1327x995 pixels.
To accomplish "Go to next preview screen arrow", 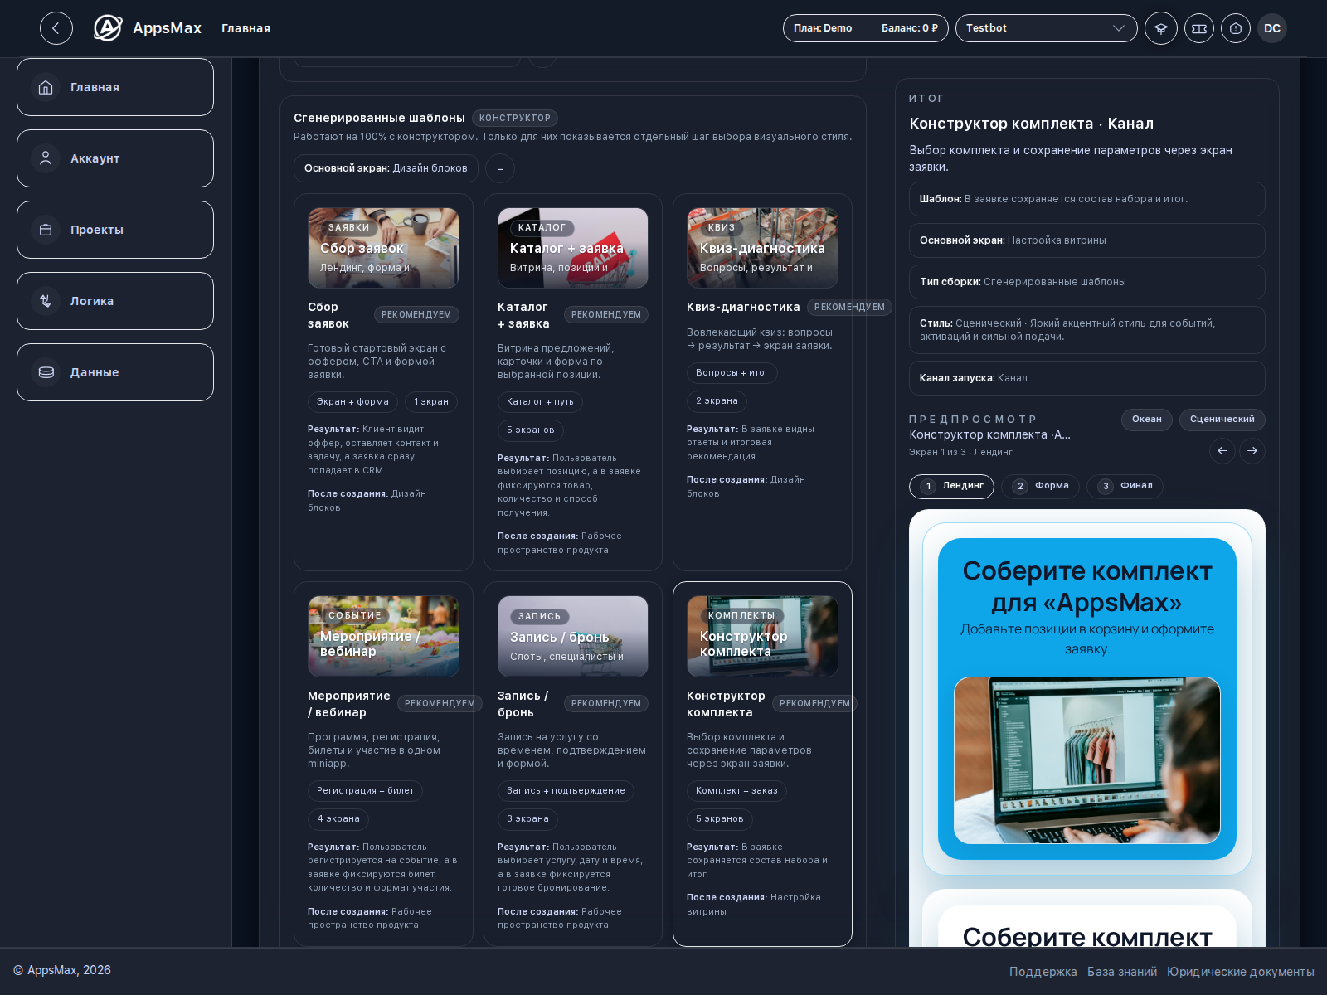I will [x=1252, y=451].
